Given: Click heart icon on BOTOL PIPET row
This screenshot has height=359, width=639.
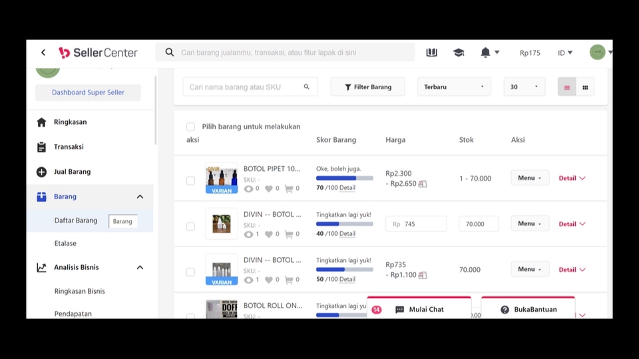Looking at the screenshot, I should click(x=268, y=188).
